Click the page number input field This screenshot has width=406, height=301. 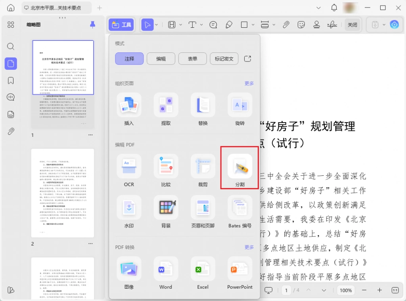pyautogui.click(x=286, y=290)
